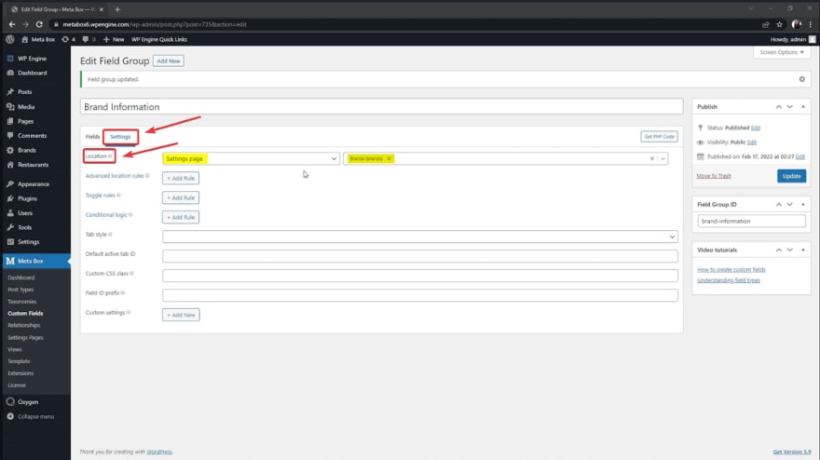The width and height of the screenshot is (820, 460).
Task: Clear all selected location values
Action: coord(652,158)
